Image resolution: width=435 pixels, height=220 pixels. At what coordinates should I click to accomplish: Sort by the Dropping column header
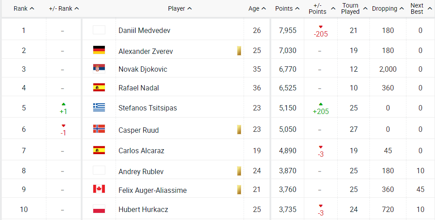[387, 8]
